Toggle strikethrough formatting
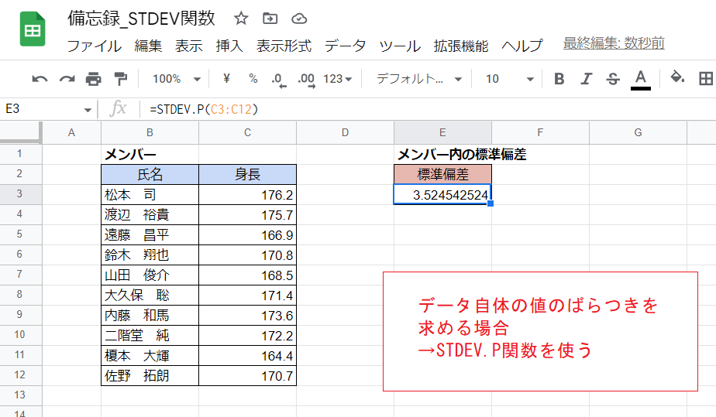Image resolution: width=716 pixels, height=417 pixels. [x=613, y=79]
